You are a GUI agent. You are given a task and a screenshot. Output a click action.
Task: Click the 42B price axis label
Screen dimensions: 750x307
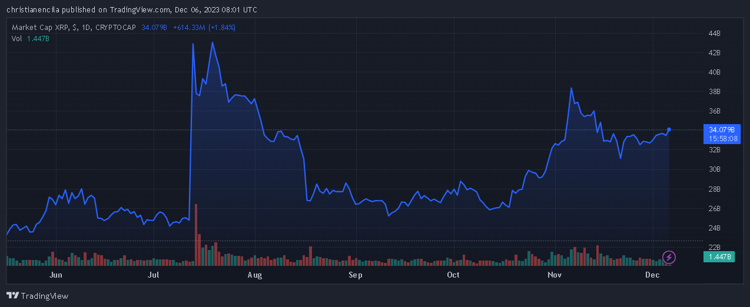coord(715,53)
